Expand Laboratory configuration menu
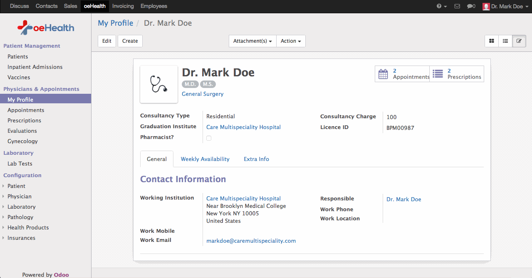532x278 pixels. [x=21, y=207]
